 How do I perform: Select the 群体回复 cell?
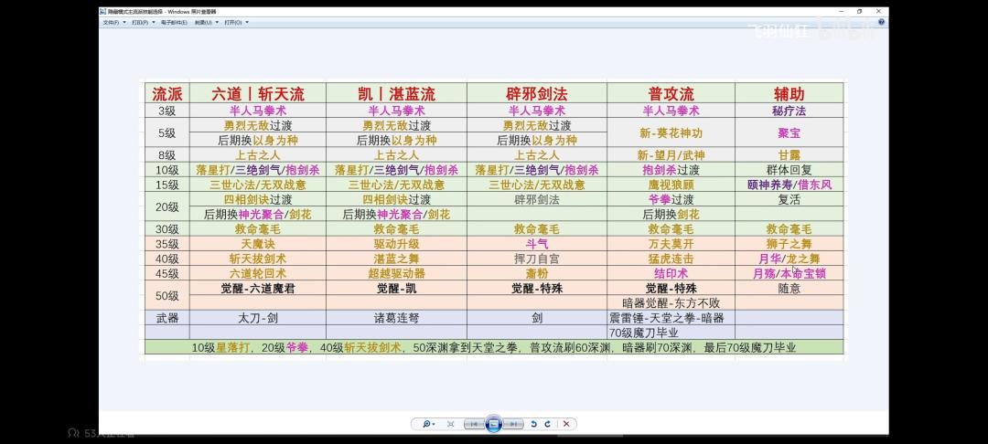pyautogui.click(x=789, y=170)
